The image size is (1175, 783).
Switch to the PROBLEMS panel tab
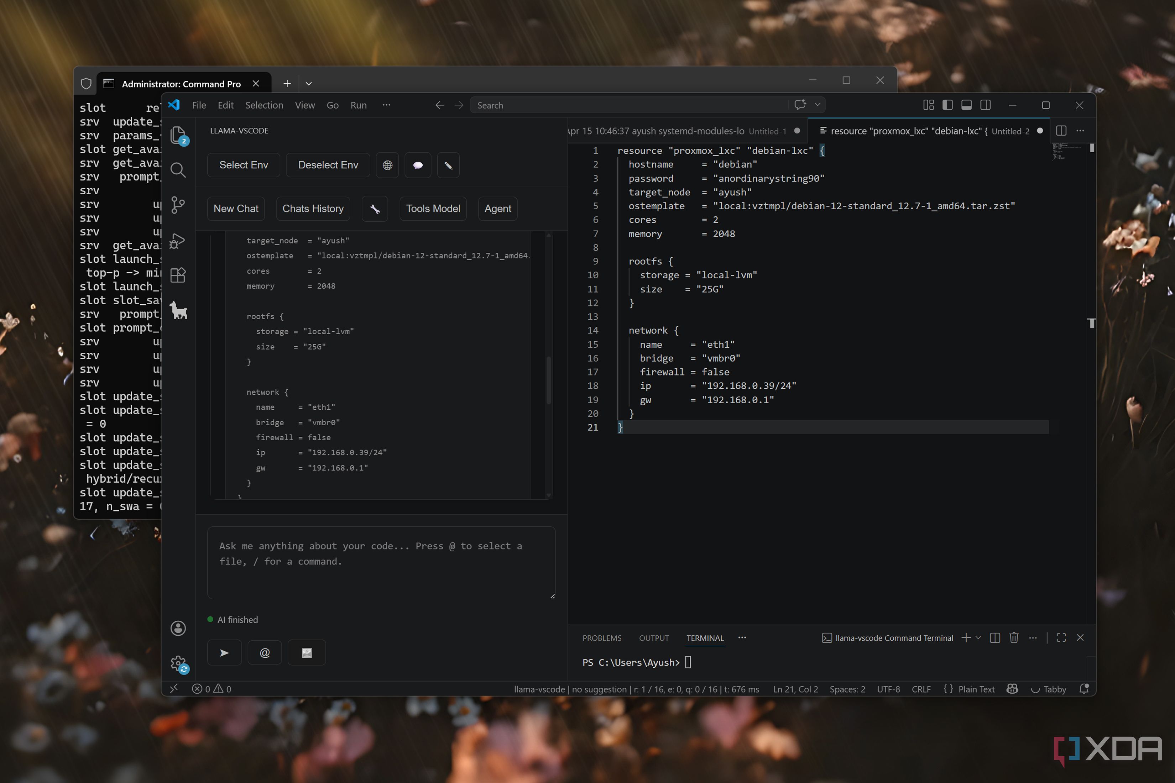pos(602,638)
